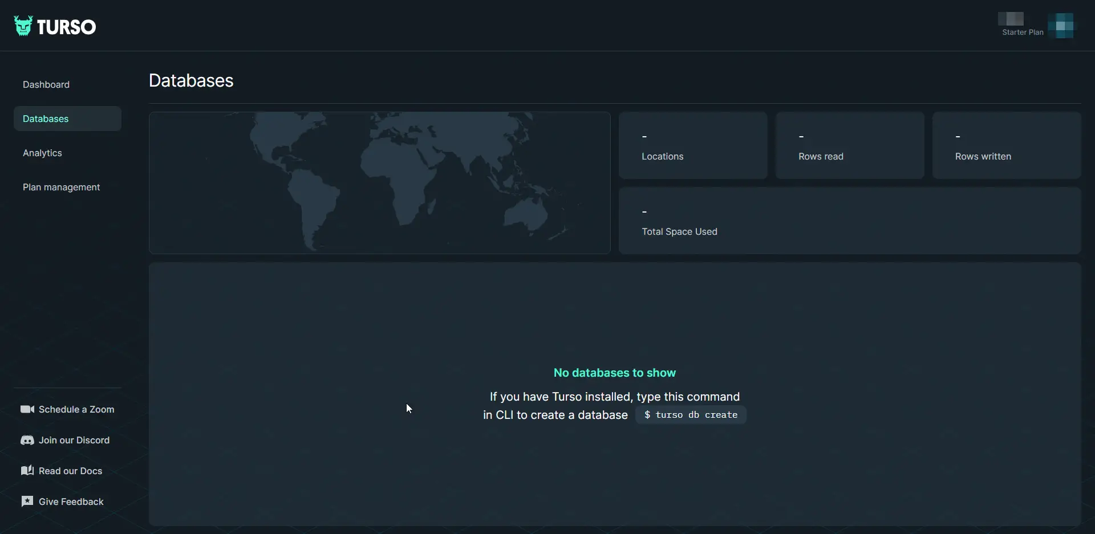Click the Turso bull logo icon
Viewport: 1095px width, 534px height.
click(x=23, y=26)
